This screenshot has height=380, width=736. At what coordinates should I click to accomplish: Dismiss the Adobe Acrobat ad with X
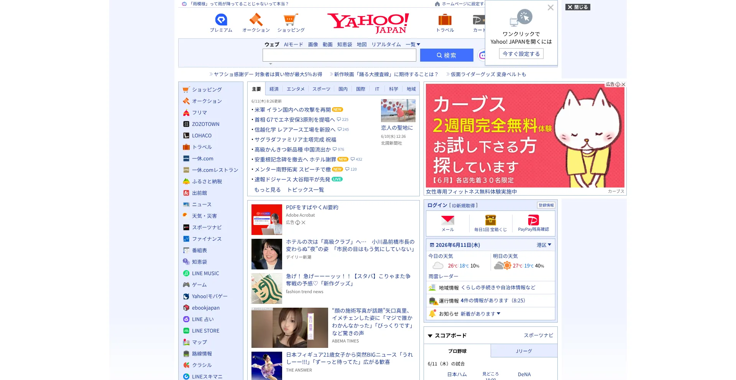303,222
